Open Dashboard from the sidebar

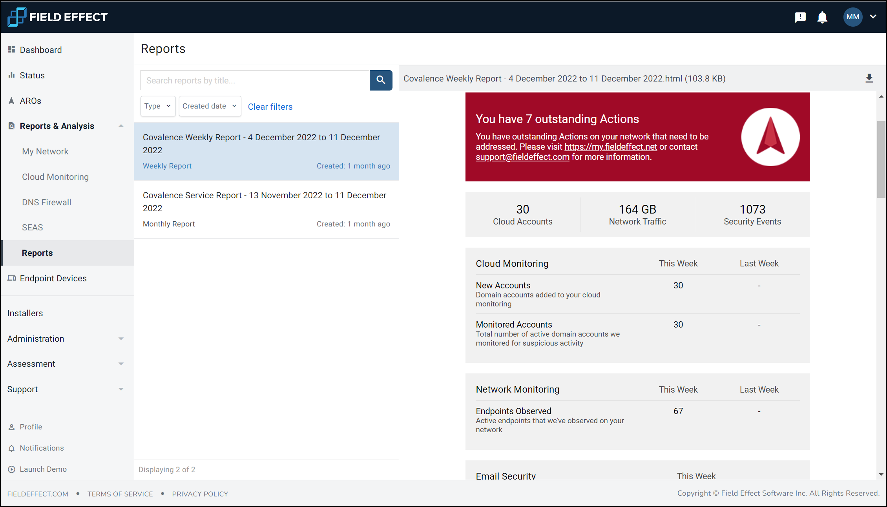41,50
